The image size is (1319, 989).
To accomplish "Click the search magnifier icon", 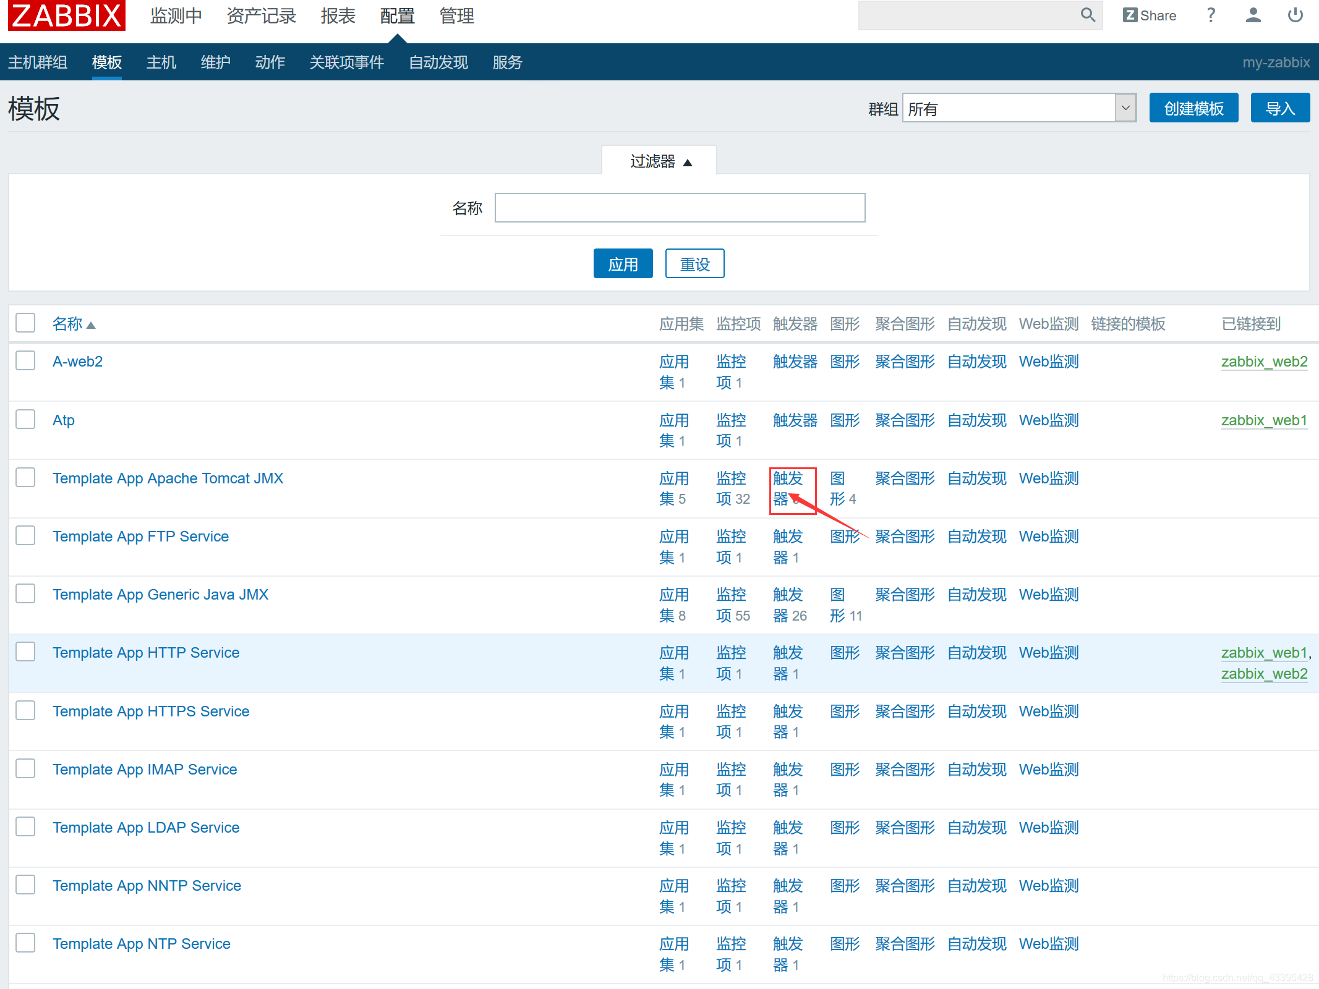I will tap(1088, 15).
